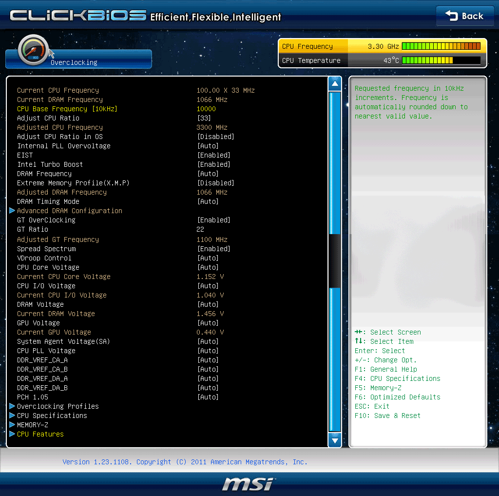The image size is (499, 496).
Task: Toggle GT OverClocking [Enabled] value
Action: pos(213,220)
